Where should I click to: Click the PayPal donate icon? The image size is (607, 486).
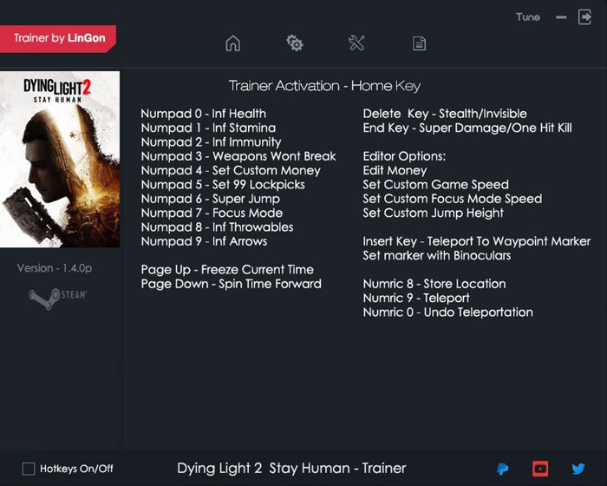coord(503,469)
